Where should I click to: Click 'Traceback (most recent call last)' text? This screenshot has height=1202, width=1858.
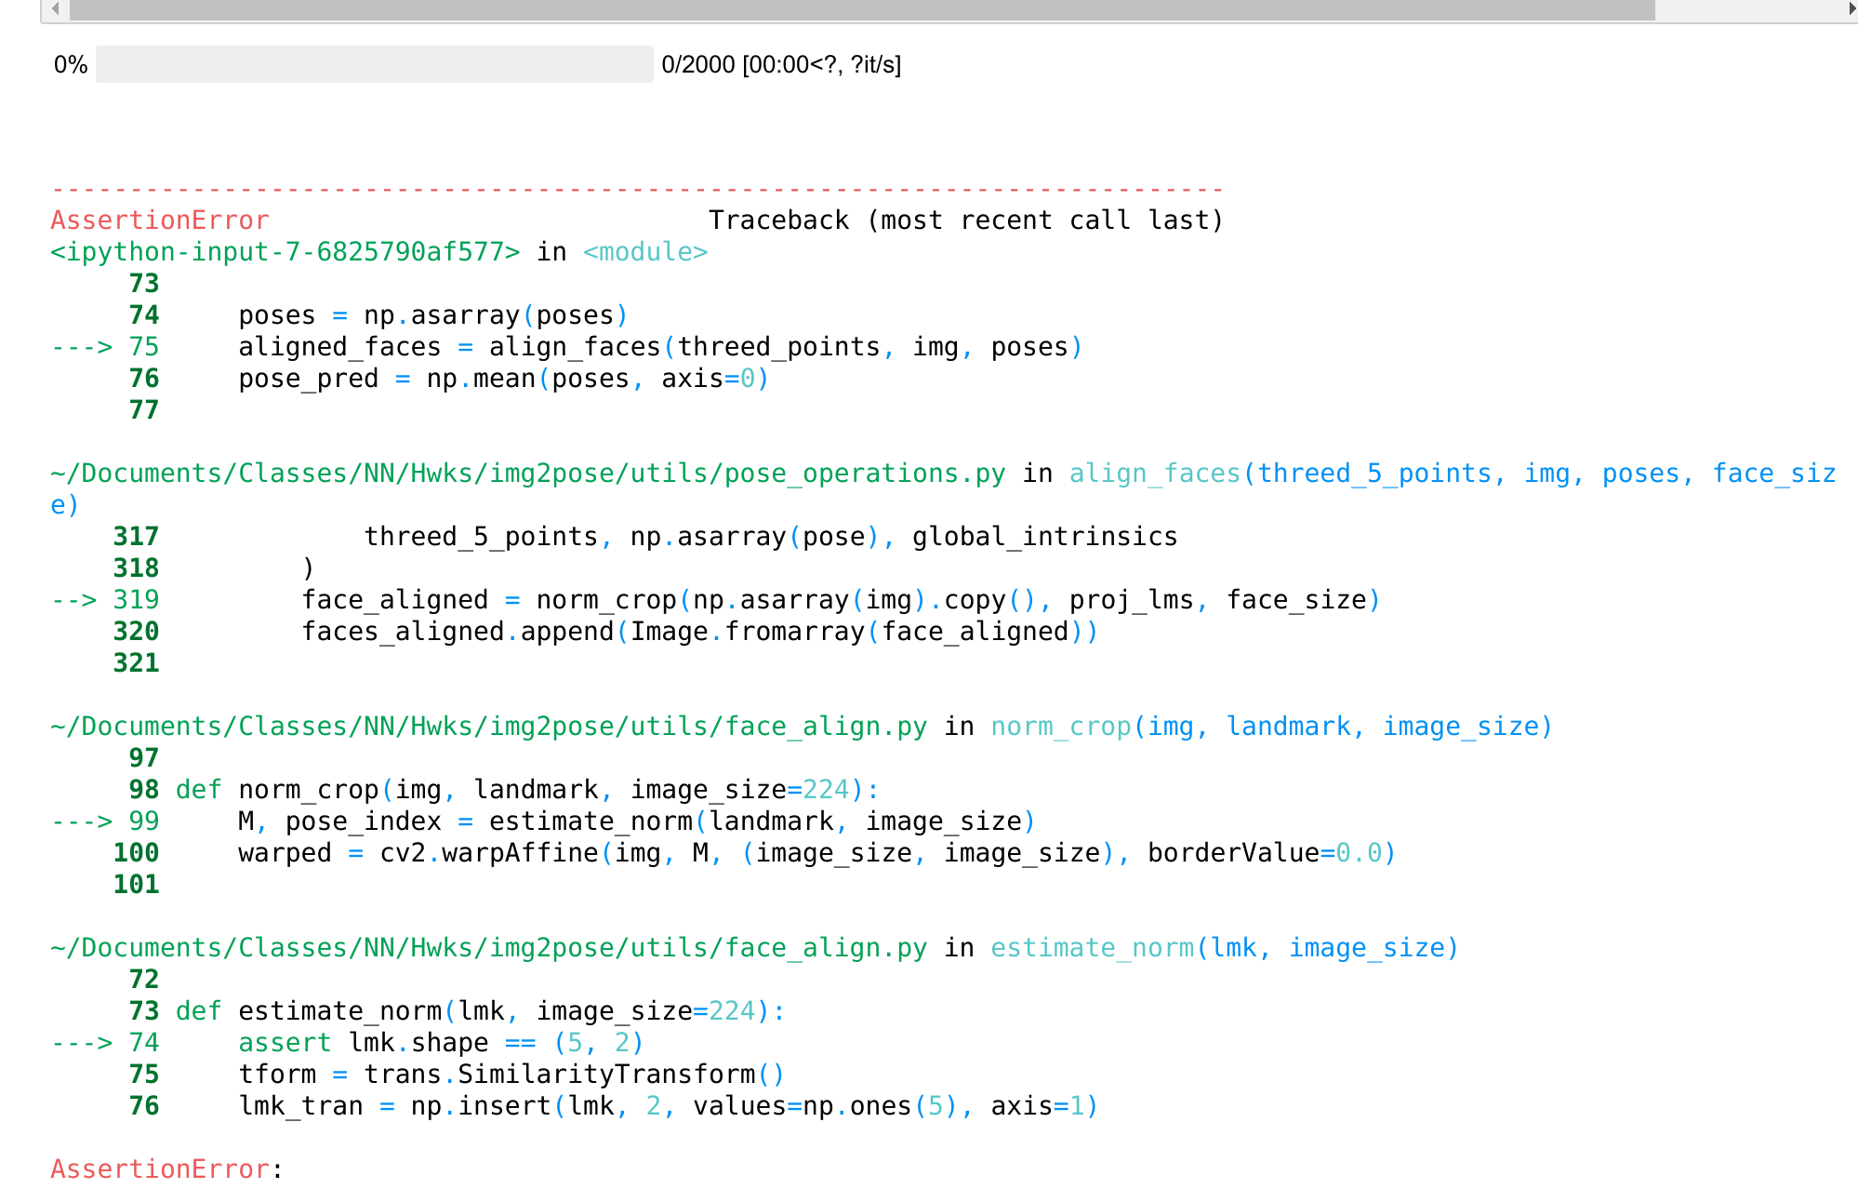(966, 220)
